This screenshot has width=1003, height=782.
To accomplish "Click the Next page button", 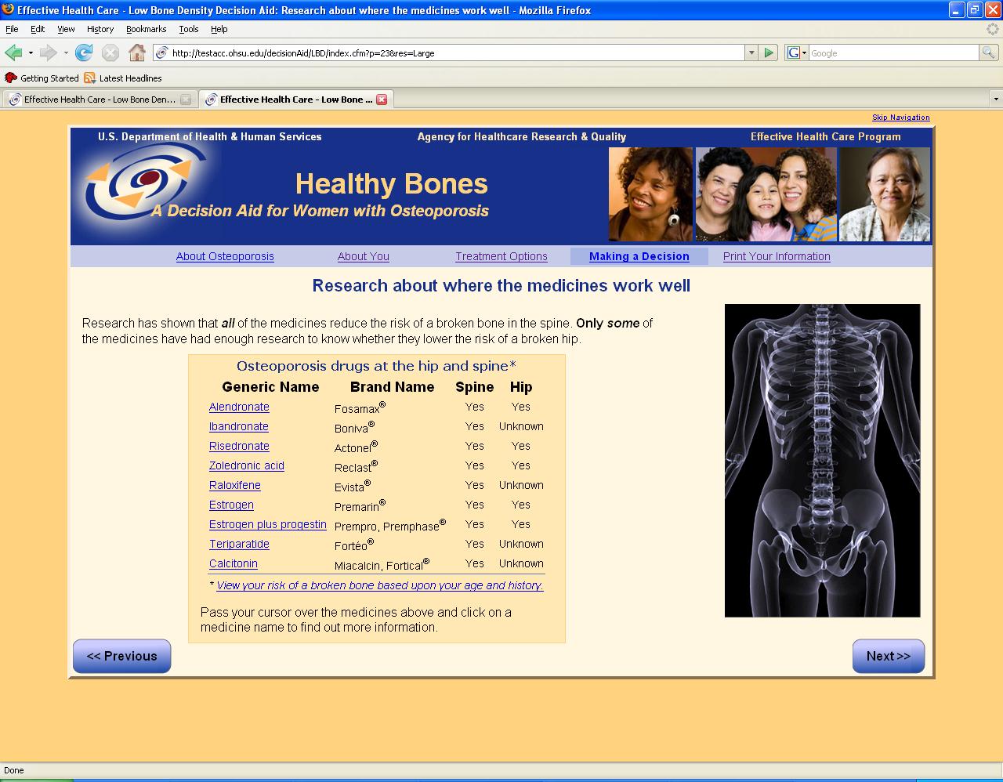I will click(x=889, y=656).
